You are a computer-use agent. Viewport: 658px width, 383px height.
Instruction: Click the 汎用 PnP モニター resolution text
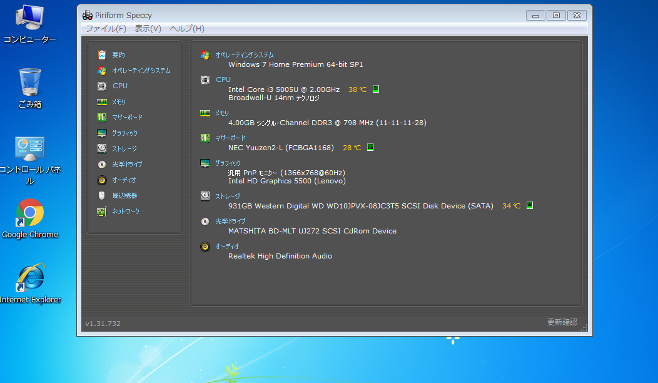point(286,173)
